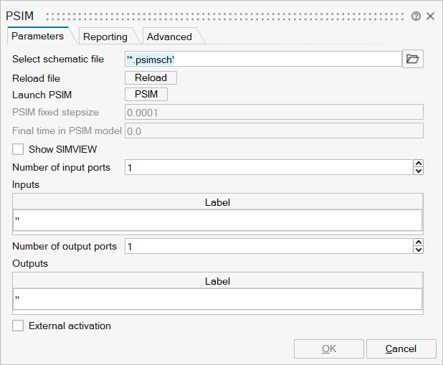Click the Outputs table label cell
443x365 pixels.
point(217,298)
